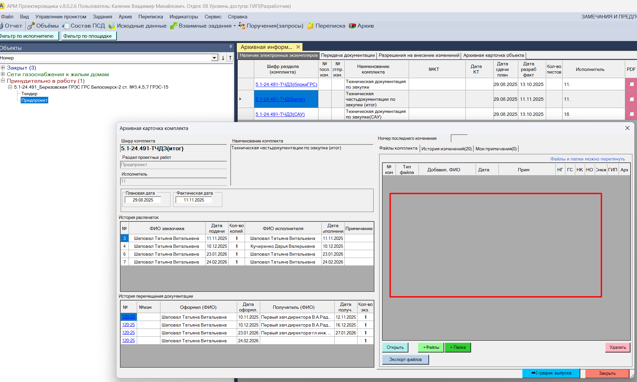The height and width of the screenshot is (382, 637).
Task: Toggle PDF checkbox for the ТЧДЗ(САУ) row
Action: 631,114
